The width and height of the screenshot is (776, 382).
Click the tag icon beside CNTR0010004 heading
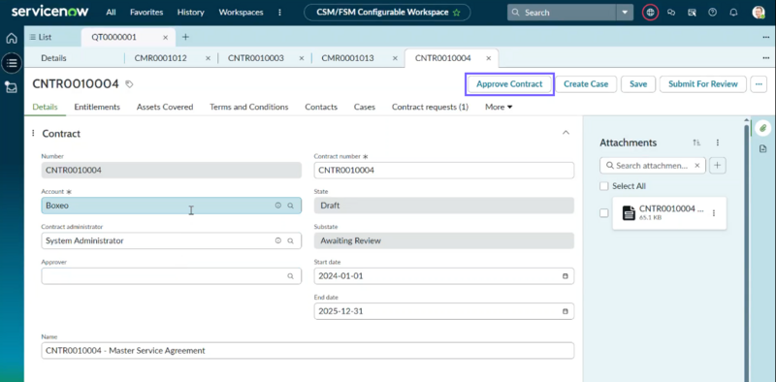tap(129, 84)
